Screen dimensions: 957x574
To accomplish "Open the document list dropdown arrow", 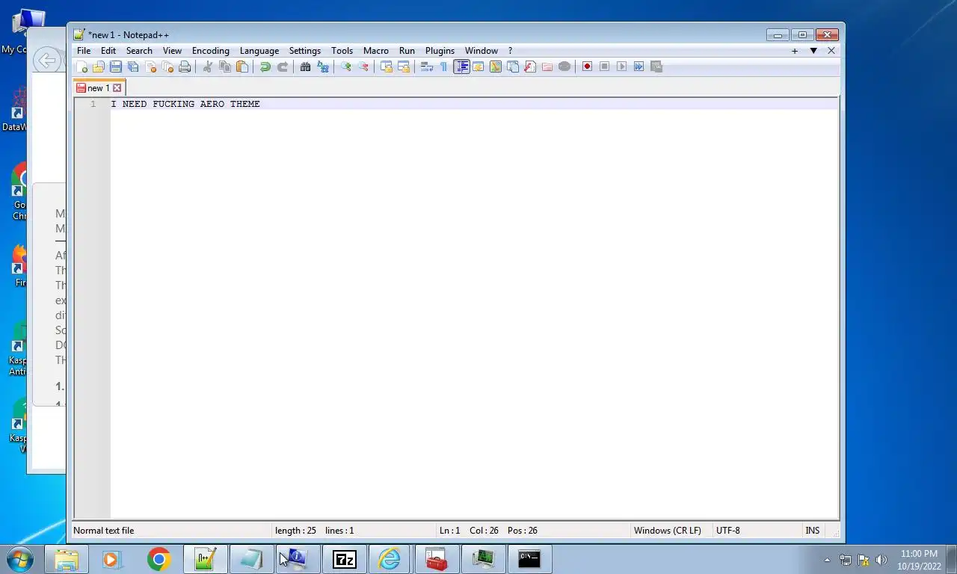I will click(813, 51).
